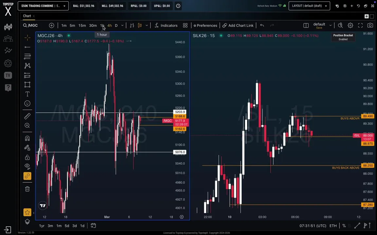Select the 4h timeframe
Image resolution: width=377 pixels, height=235 pixels.
point(110,25)
